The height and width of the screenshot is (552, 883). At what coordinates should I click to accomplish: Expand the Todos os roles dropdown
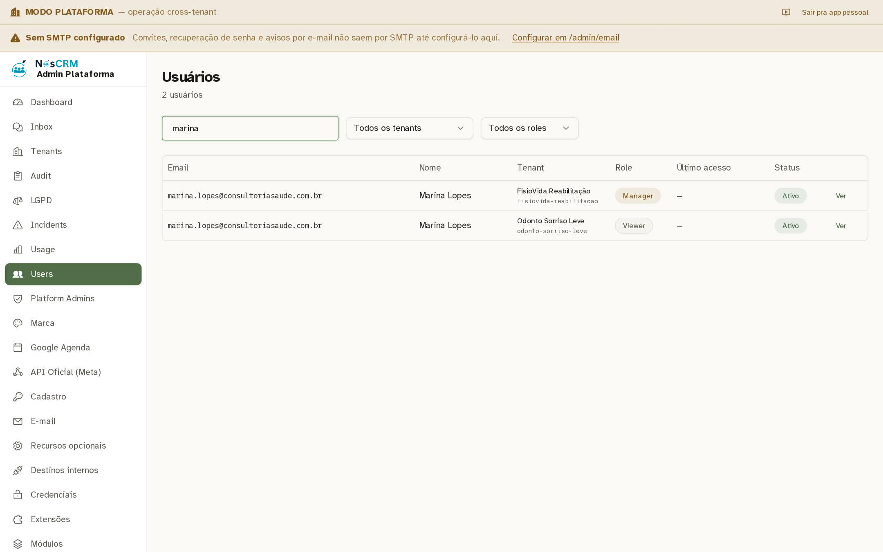tap(529, 128)
